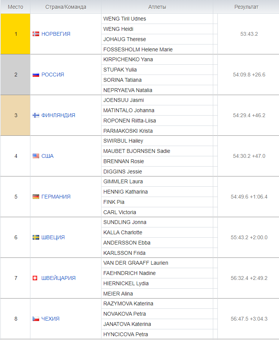Image resolution: width=279 pixels, height=340 pixels.
Task: Click the Результат column header
Action: click(246, 7)
